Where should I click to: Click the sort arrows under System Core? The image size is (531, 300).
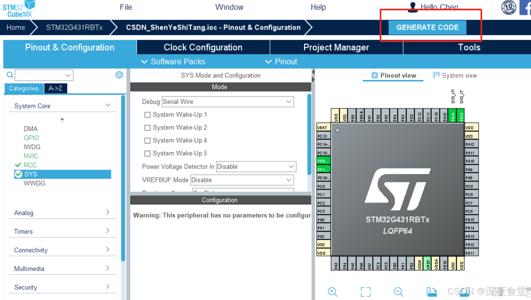click(x=62, y=120)
